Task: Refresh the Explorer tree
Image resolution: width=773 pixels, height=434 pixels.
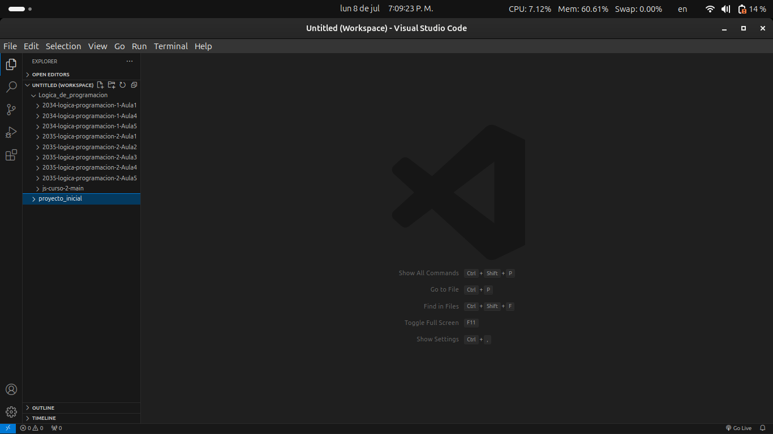Action: [122, 85]
